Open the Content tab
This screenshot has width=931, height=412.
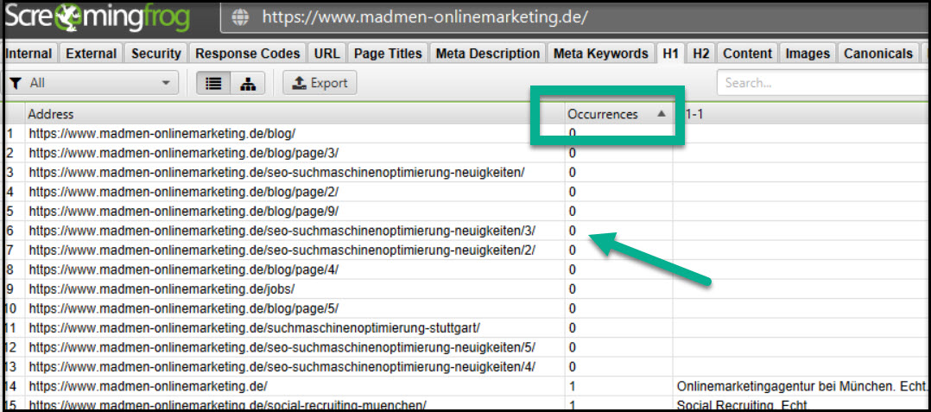748,54
